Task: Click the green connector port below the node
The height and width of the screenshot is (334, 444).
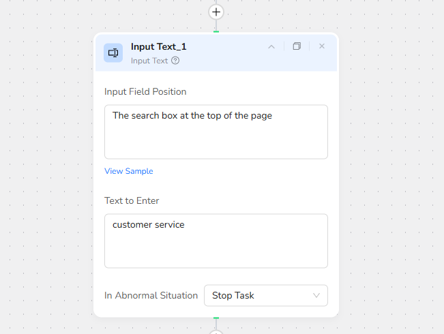Action: click(x=216, y=318)
